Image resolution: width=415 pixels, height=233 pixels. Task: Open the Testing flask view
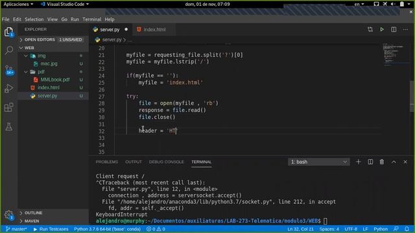[x=8, y=127]
